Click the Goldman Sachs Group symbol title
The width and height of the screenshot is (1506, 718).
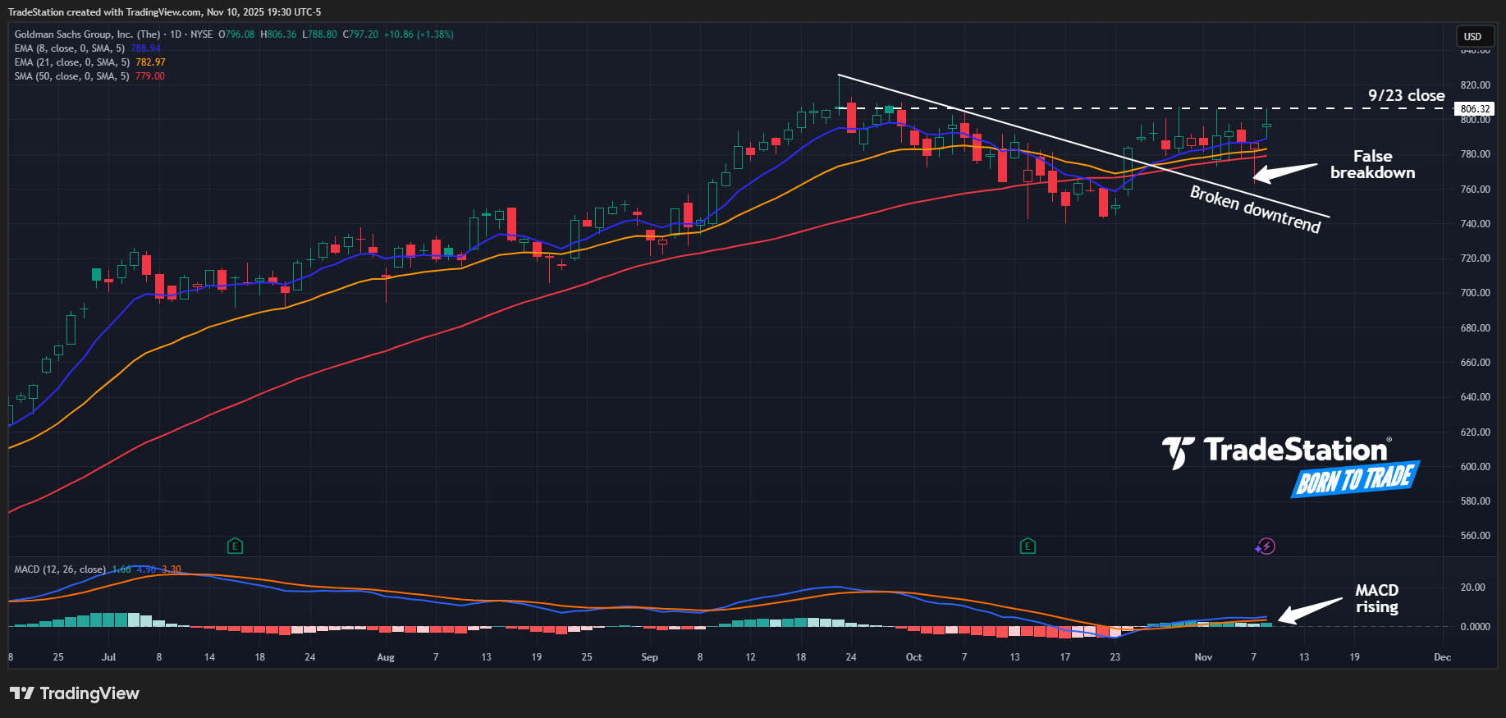coord(87,34)
